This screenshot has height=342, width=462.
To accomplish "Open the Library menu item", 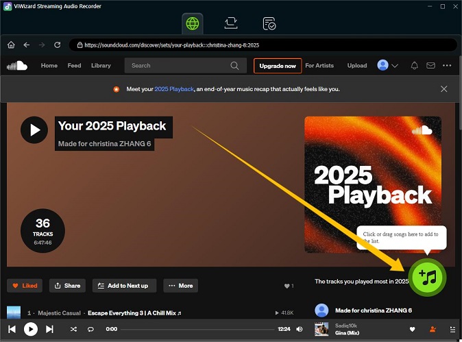I will point(101,65).
